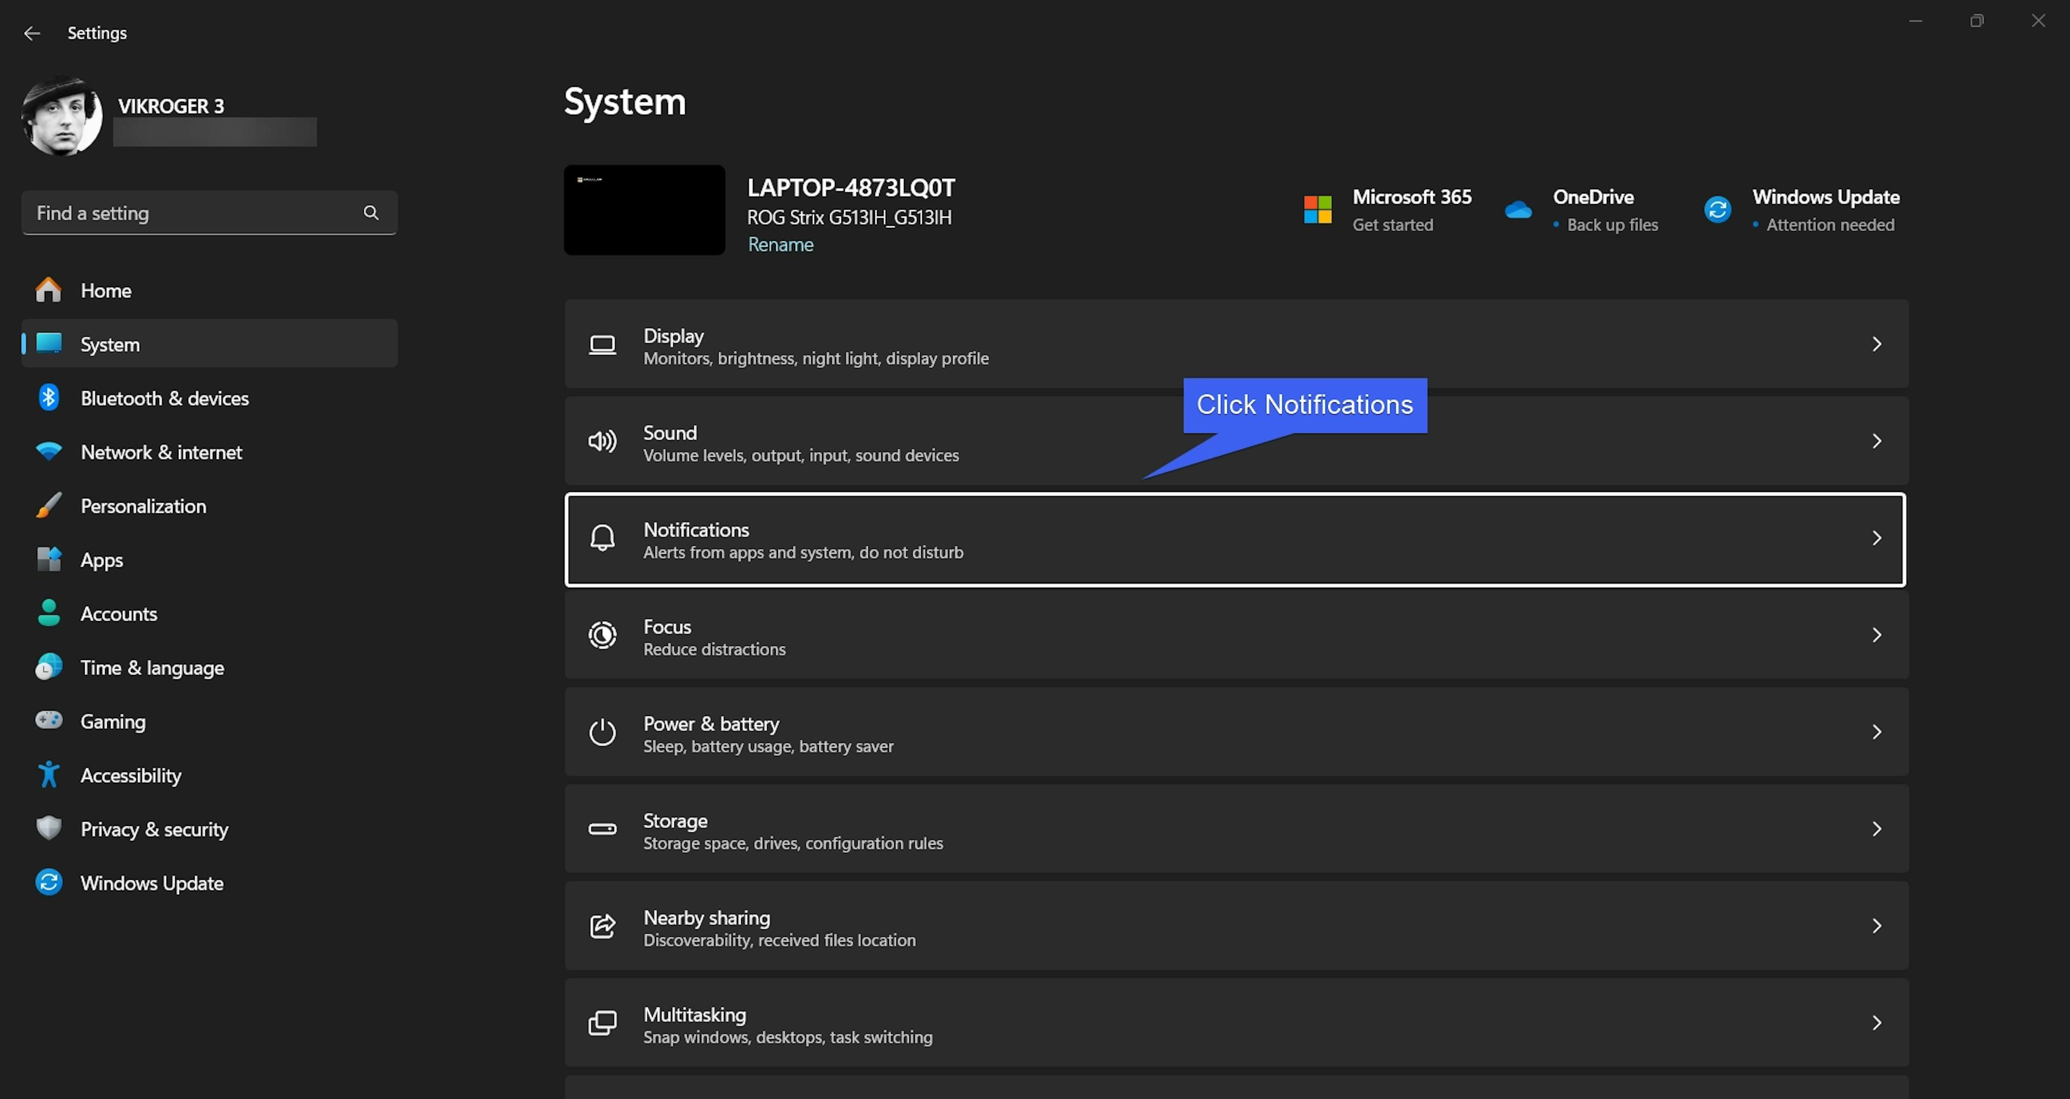Go to Accounts in the sidebar
This screenshot has height=1099, width=2070.
click(x=118, y=614)
